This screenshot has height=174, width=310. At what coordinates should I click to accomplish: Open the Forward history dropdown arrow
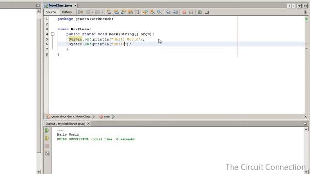click(102, 12)
